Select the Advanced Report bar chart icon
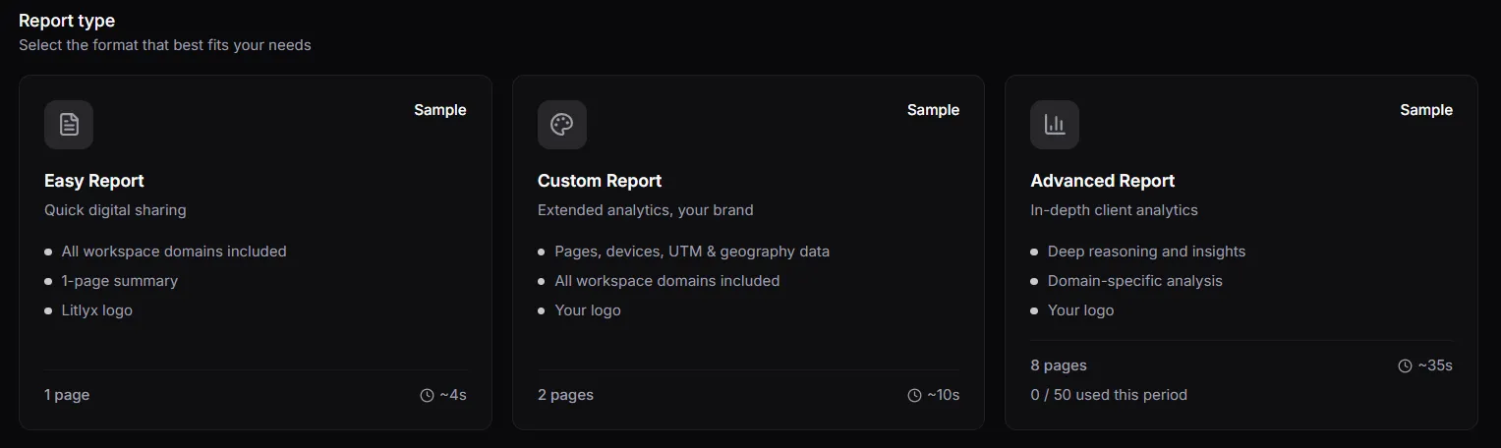The image size is (1501, 448). click(x=1055, y=125)
